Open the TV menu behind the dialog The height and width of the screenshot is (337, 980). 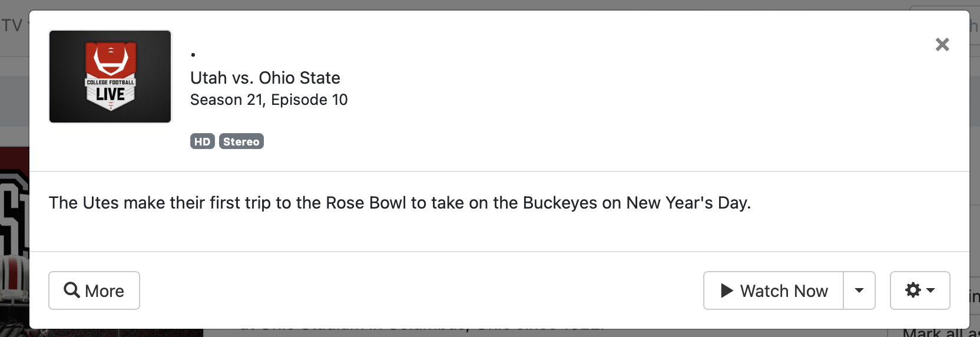click(x=12, y=25)
